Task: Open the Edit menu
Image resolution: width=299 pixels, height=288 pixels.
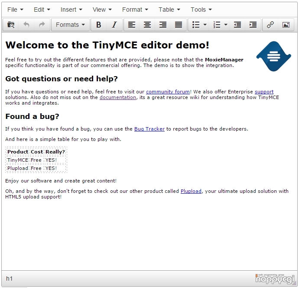Action: pos(42,10)
